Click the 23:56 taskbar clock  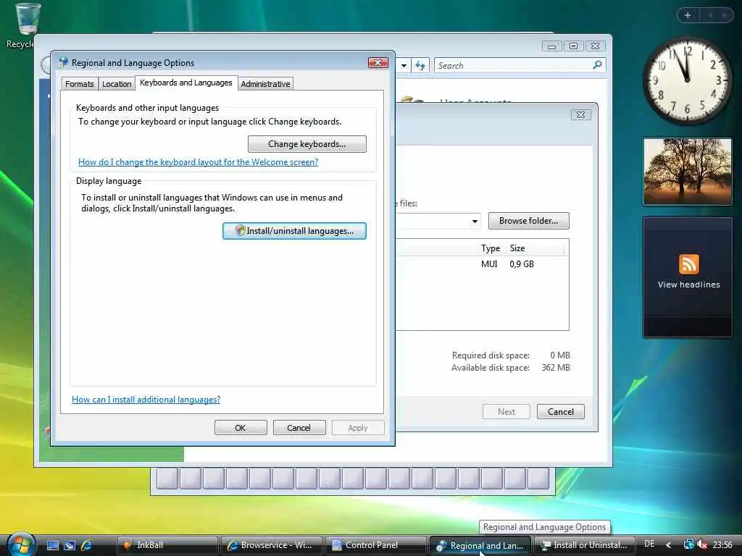tap(722, 544)
